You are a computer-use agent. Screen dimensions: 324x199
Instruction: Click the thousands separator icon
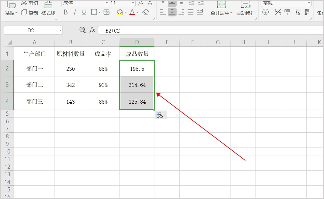click(x=287, y=12)
